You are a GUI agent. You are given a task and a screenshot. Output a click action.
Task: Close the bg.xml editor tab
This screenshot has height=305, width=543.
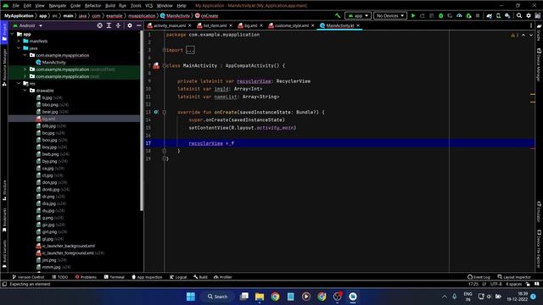point(261,25)
